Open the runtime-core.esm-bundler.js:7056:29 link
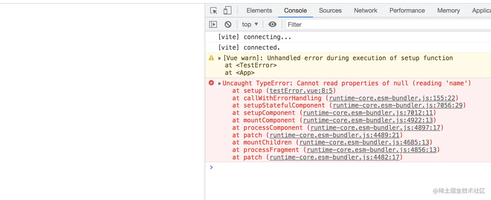The width and height of the screenshot is (491, 200). tap(397, 105)
